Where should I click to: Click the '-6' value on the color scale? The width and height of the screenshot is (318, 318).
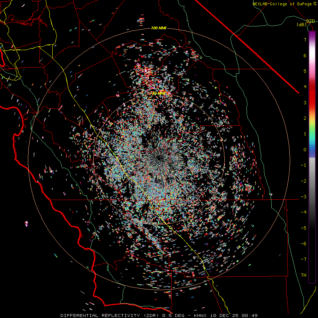(x=304, y=244)
